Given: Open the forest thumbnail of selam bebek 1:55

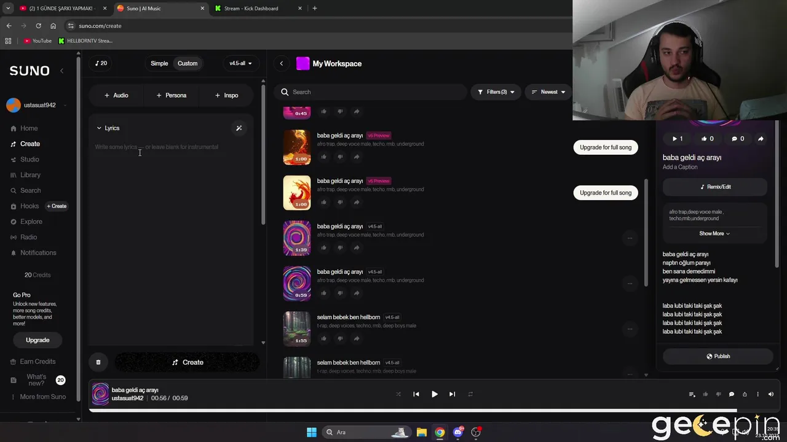Looking at the screenshot, I should [297, 328].
